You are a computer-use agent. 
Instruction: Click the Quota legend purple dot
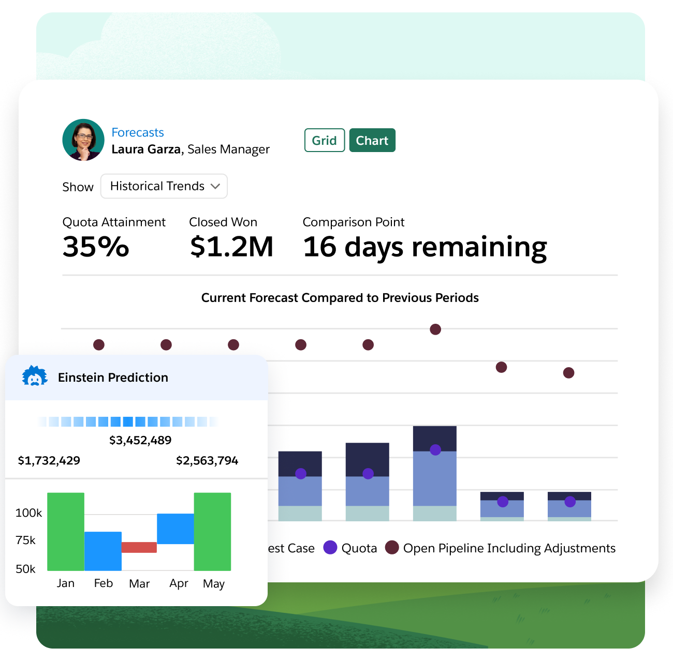330,548
